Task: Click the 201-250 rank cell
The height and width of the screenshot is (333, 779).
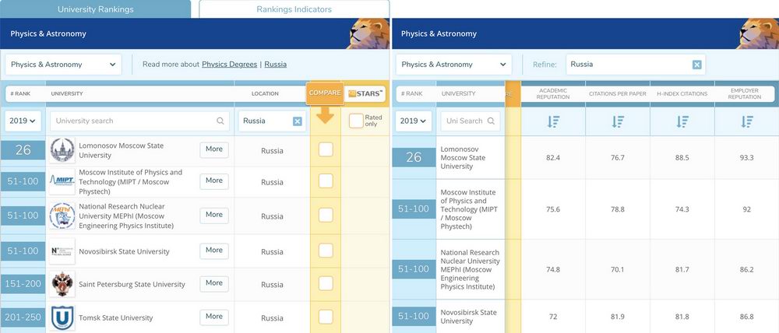Action: pos(23,317)
